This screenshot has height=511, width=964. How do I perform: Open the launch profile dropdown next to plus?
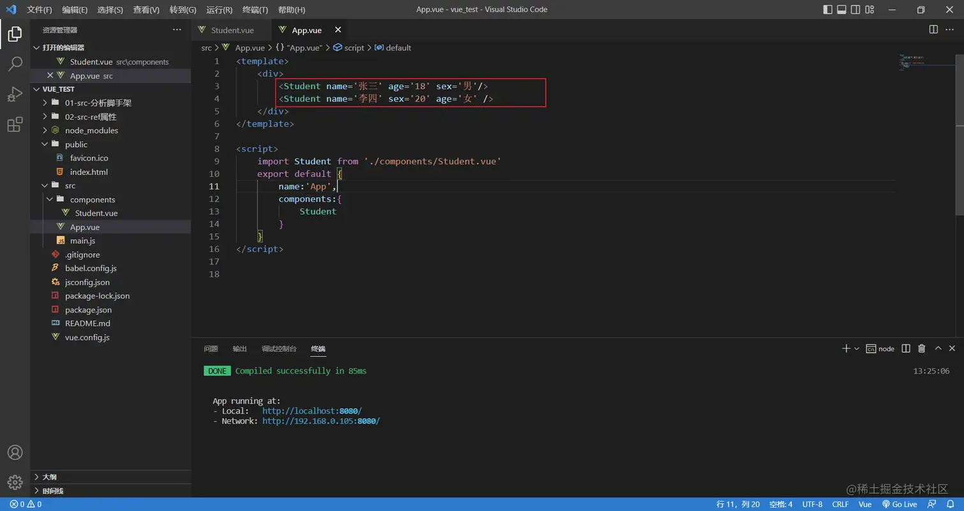857,349
